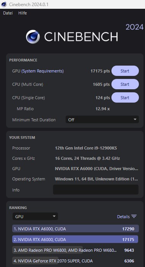
Task: Click the Details filter lines icon
Action: click(134, 216)
